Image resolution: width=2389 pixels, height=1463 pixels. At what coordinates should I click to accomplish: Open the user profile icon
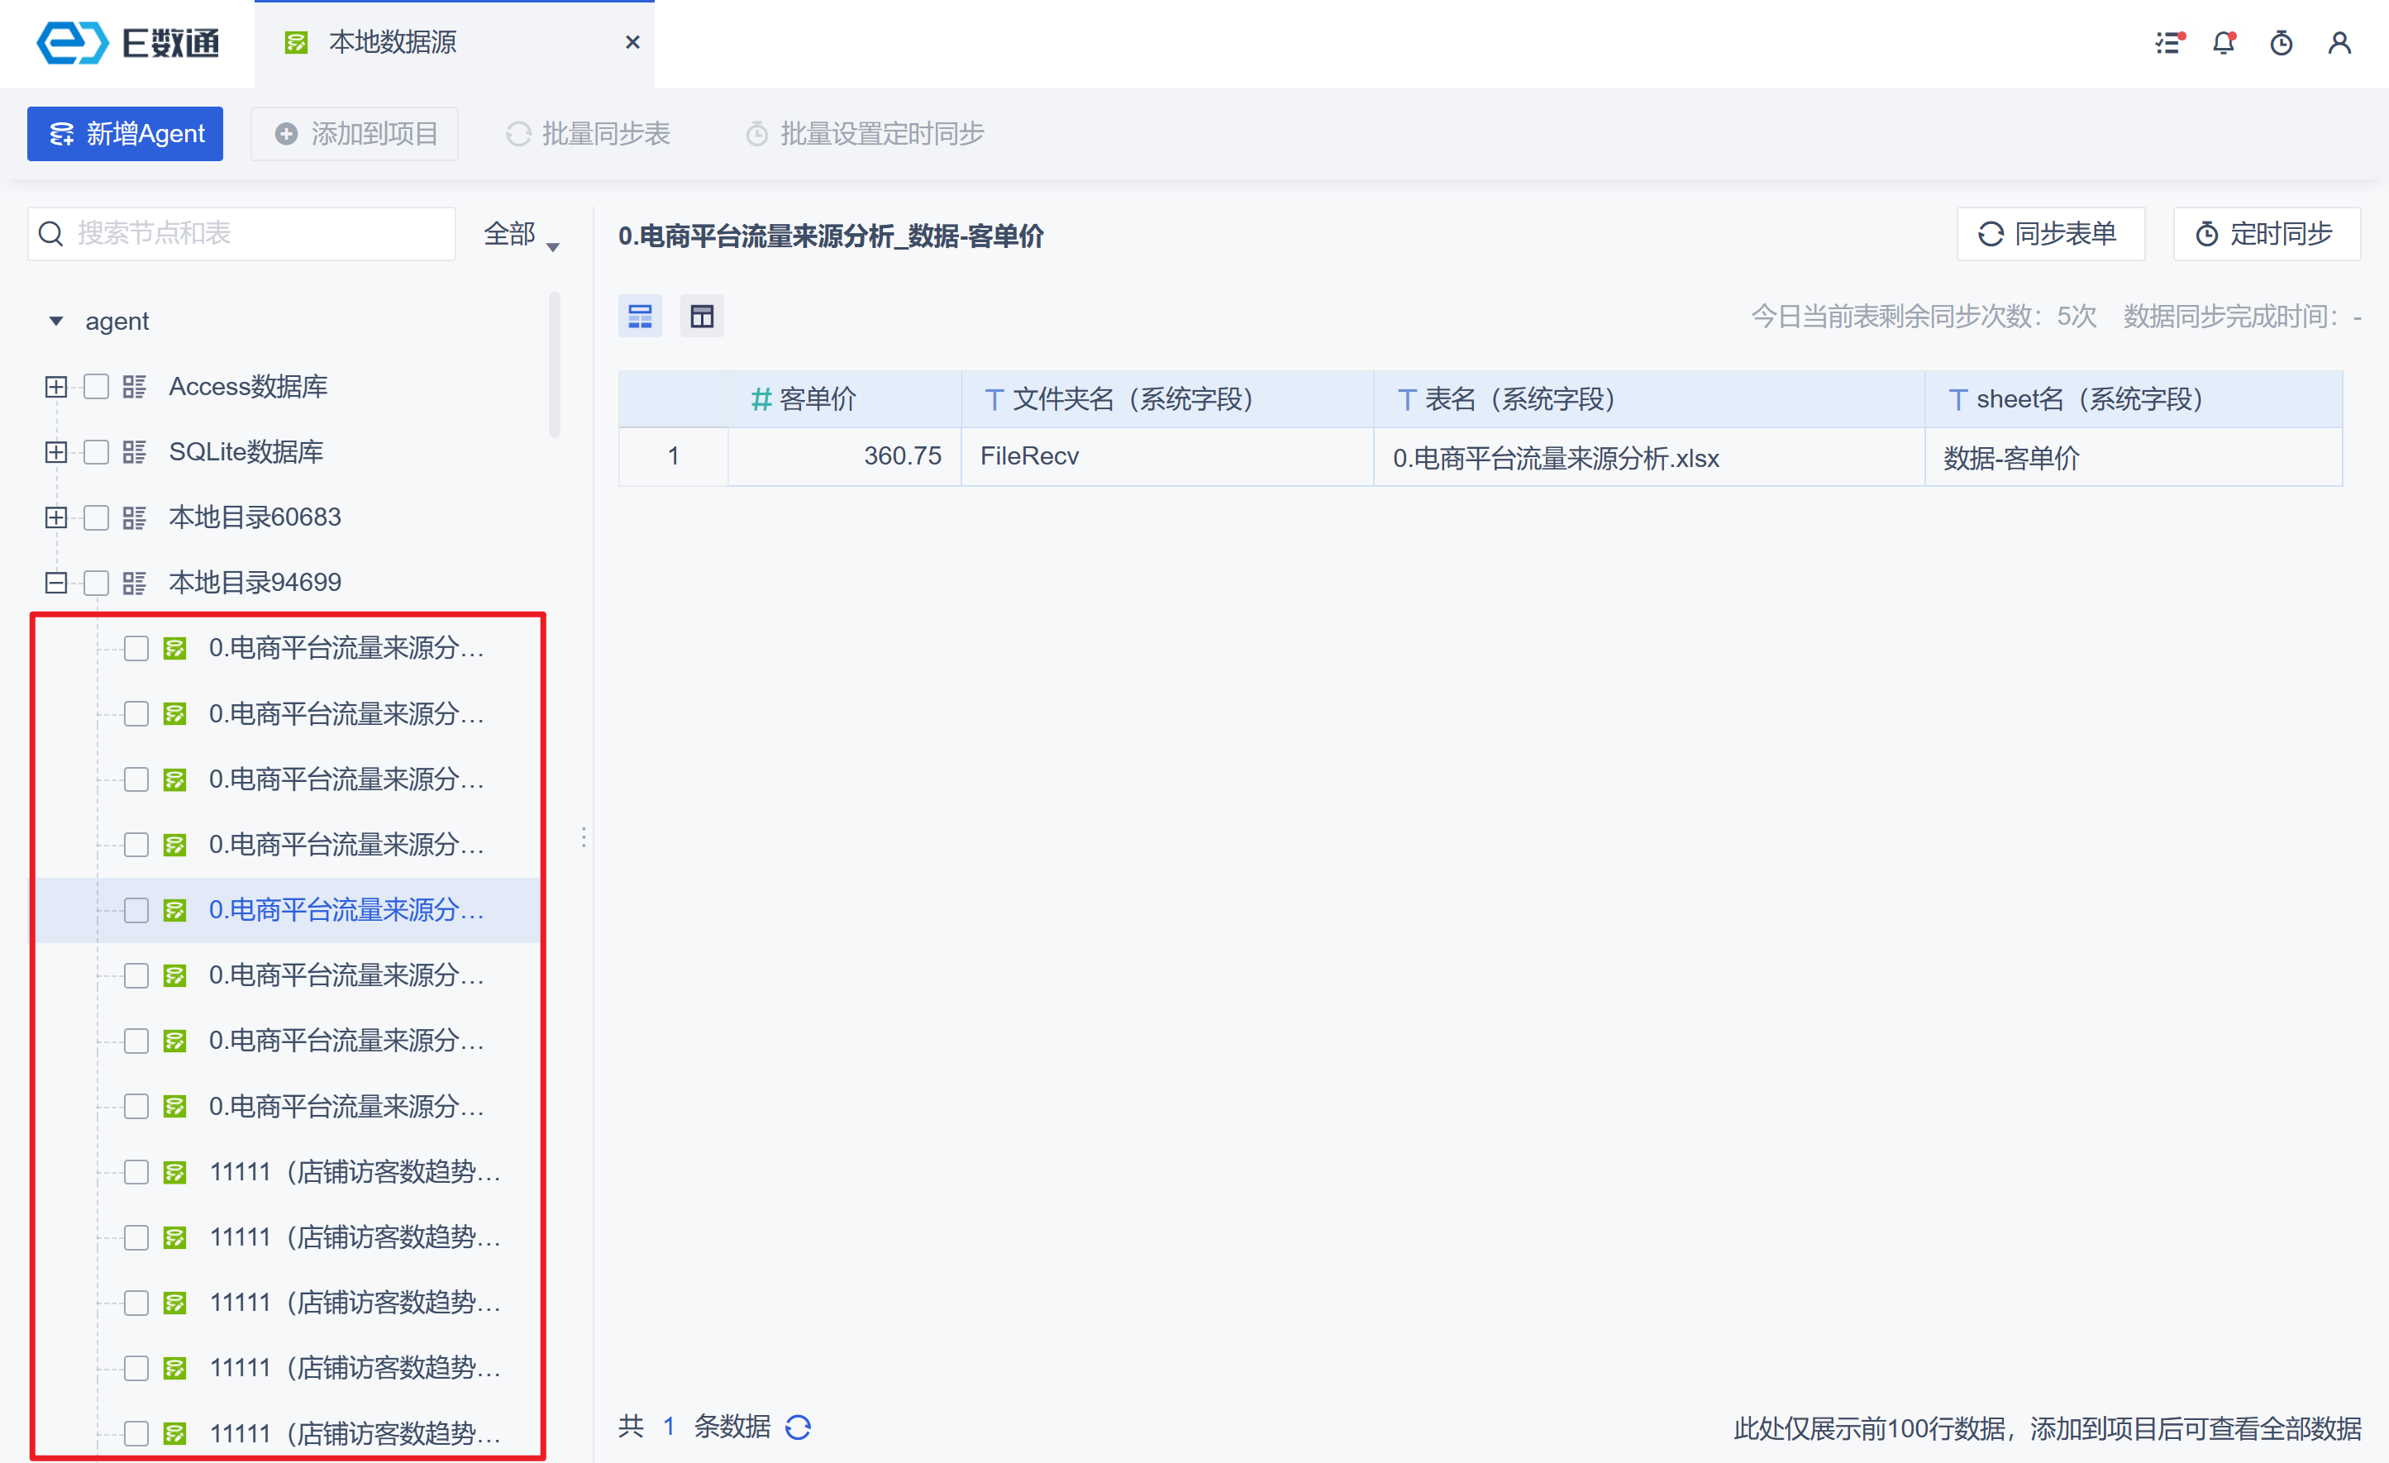(x=2339, y=43)
